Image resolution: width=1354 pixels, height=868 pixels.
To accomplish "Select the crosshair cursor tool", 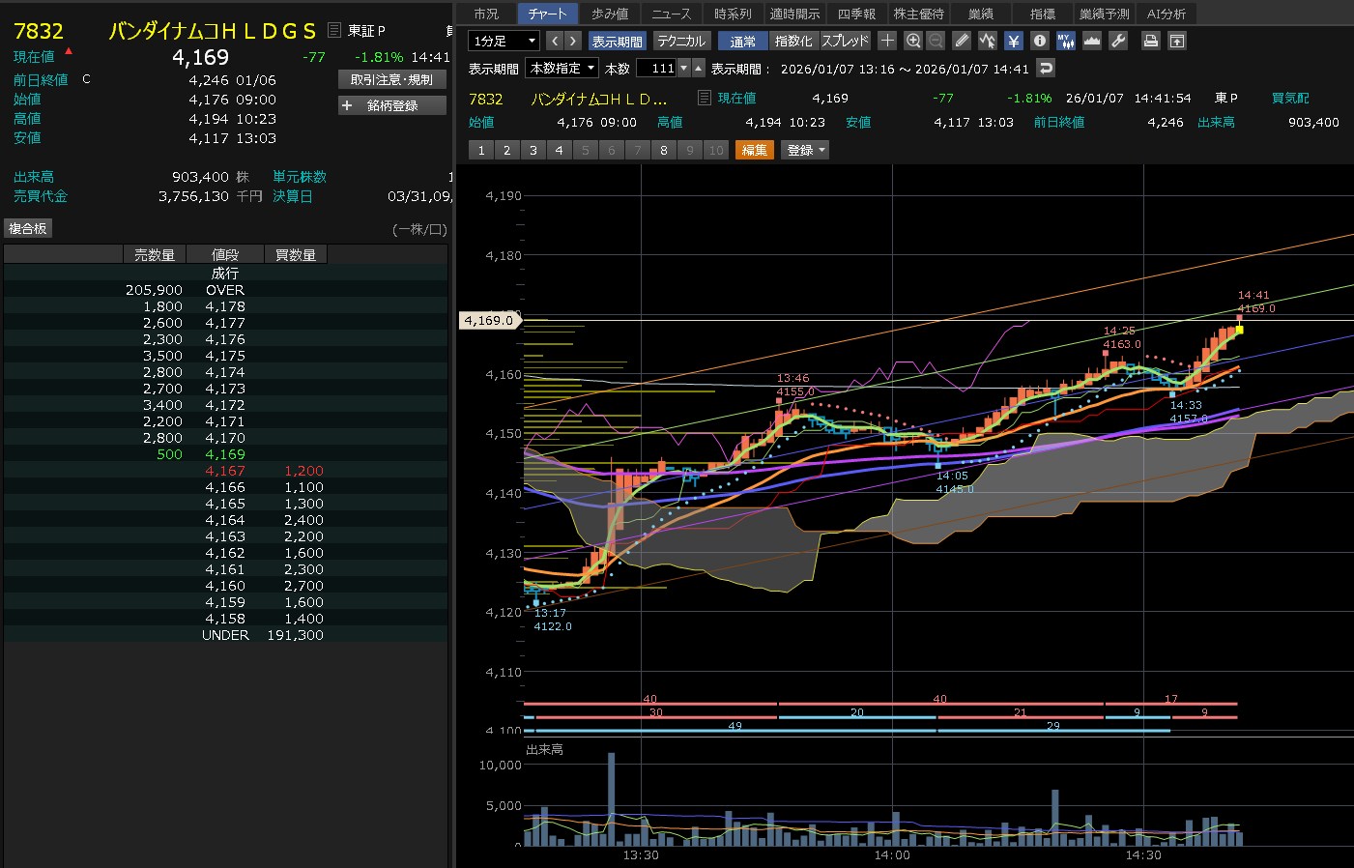I will tap(887, 41).
